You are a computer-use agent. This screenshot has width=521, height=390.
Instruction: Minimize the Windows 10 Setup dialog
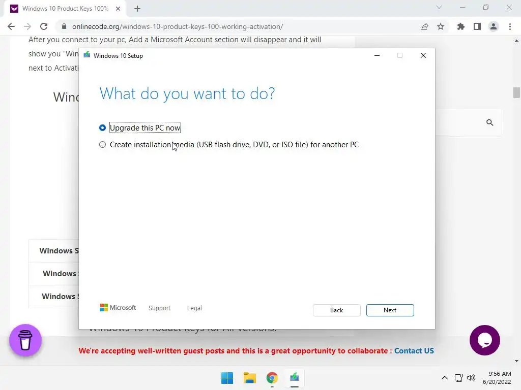377,55
